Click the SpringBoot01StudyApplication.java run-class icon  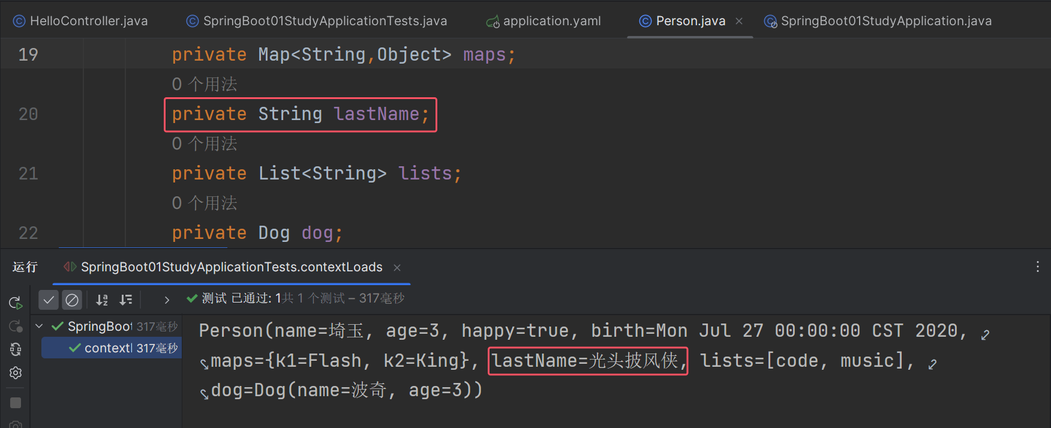(770, 22)
